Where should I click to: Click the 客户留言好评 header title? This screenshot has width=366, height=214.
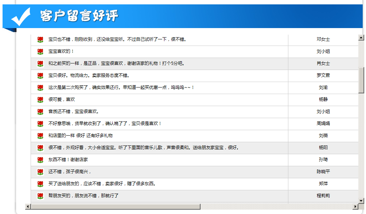point(79,16)
